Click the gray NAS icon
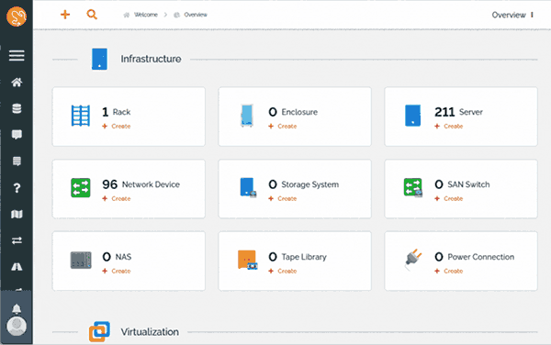Image resolution: width=551 pixels, height=345 pixels. pos(81,260)
